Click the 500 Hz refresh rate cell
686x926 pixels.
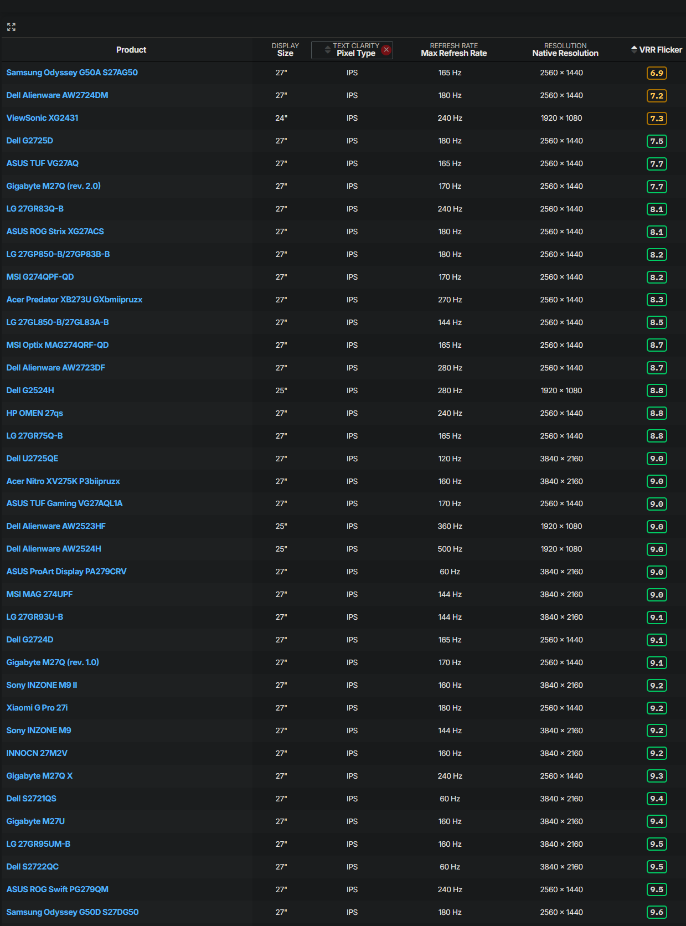[450, 549]
